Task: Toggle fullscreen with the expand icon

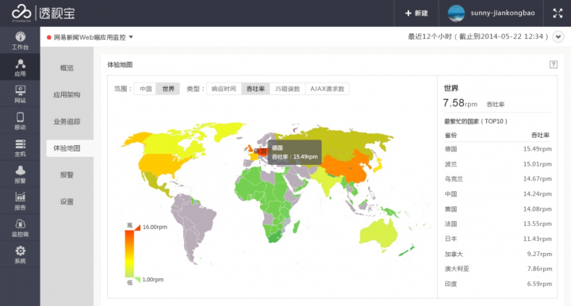Action: [x=558, y=13]
